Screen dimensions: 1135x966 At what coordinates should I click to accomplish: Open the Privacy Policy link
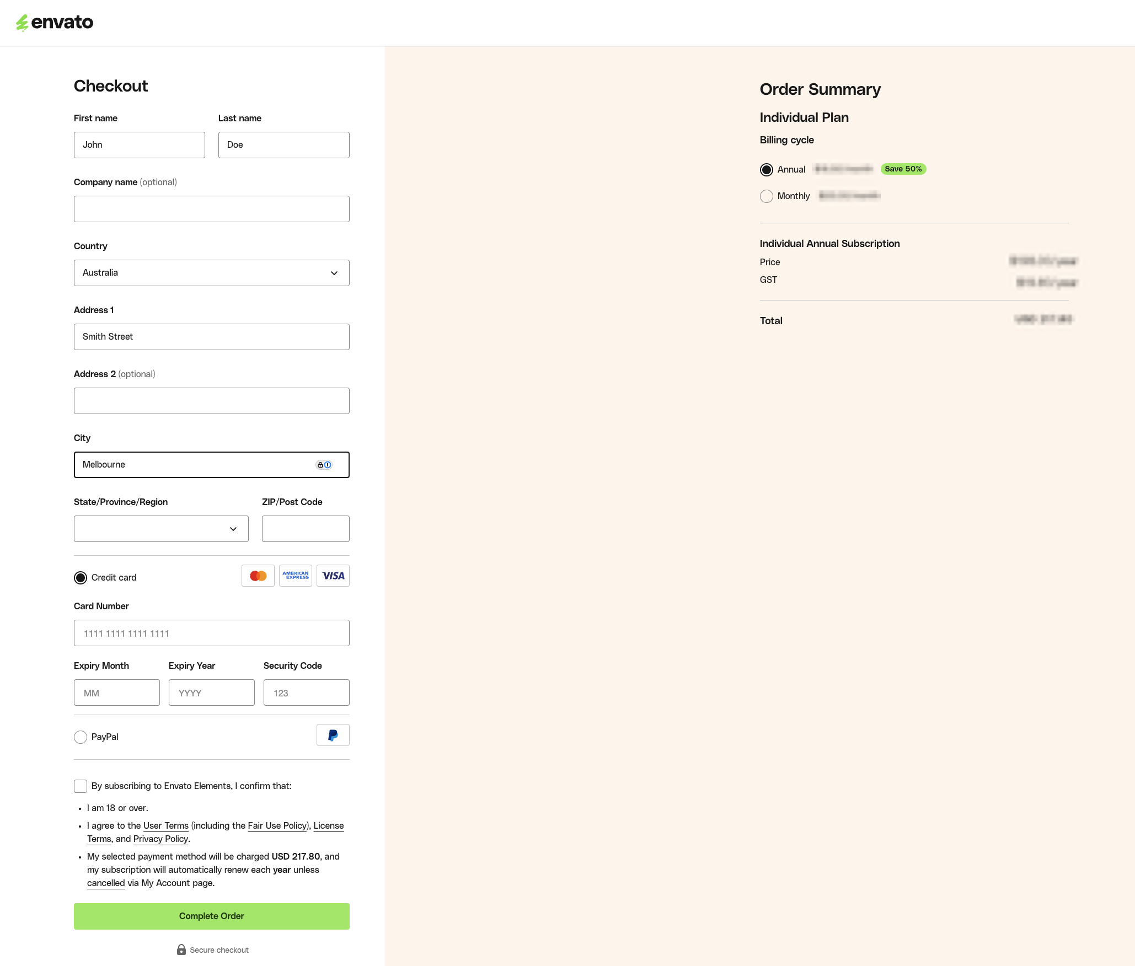(x=160, y=839)
